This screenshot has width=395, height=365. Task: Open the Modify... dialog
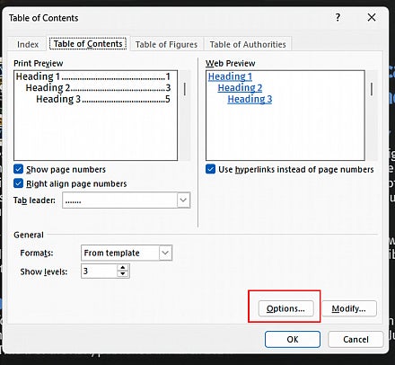[349, 308]
